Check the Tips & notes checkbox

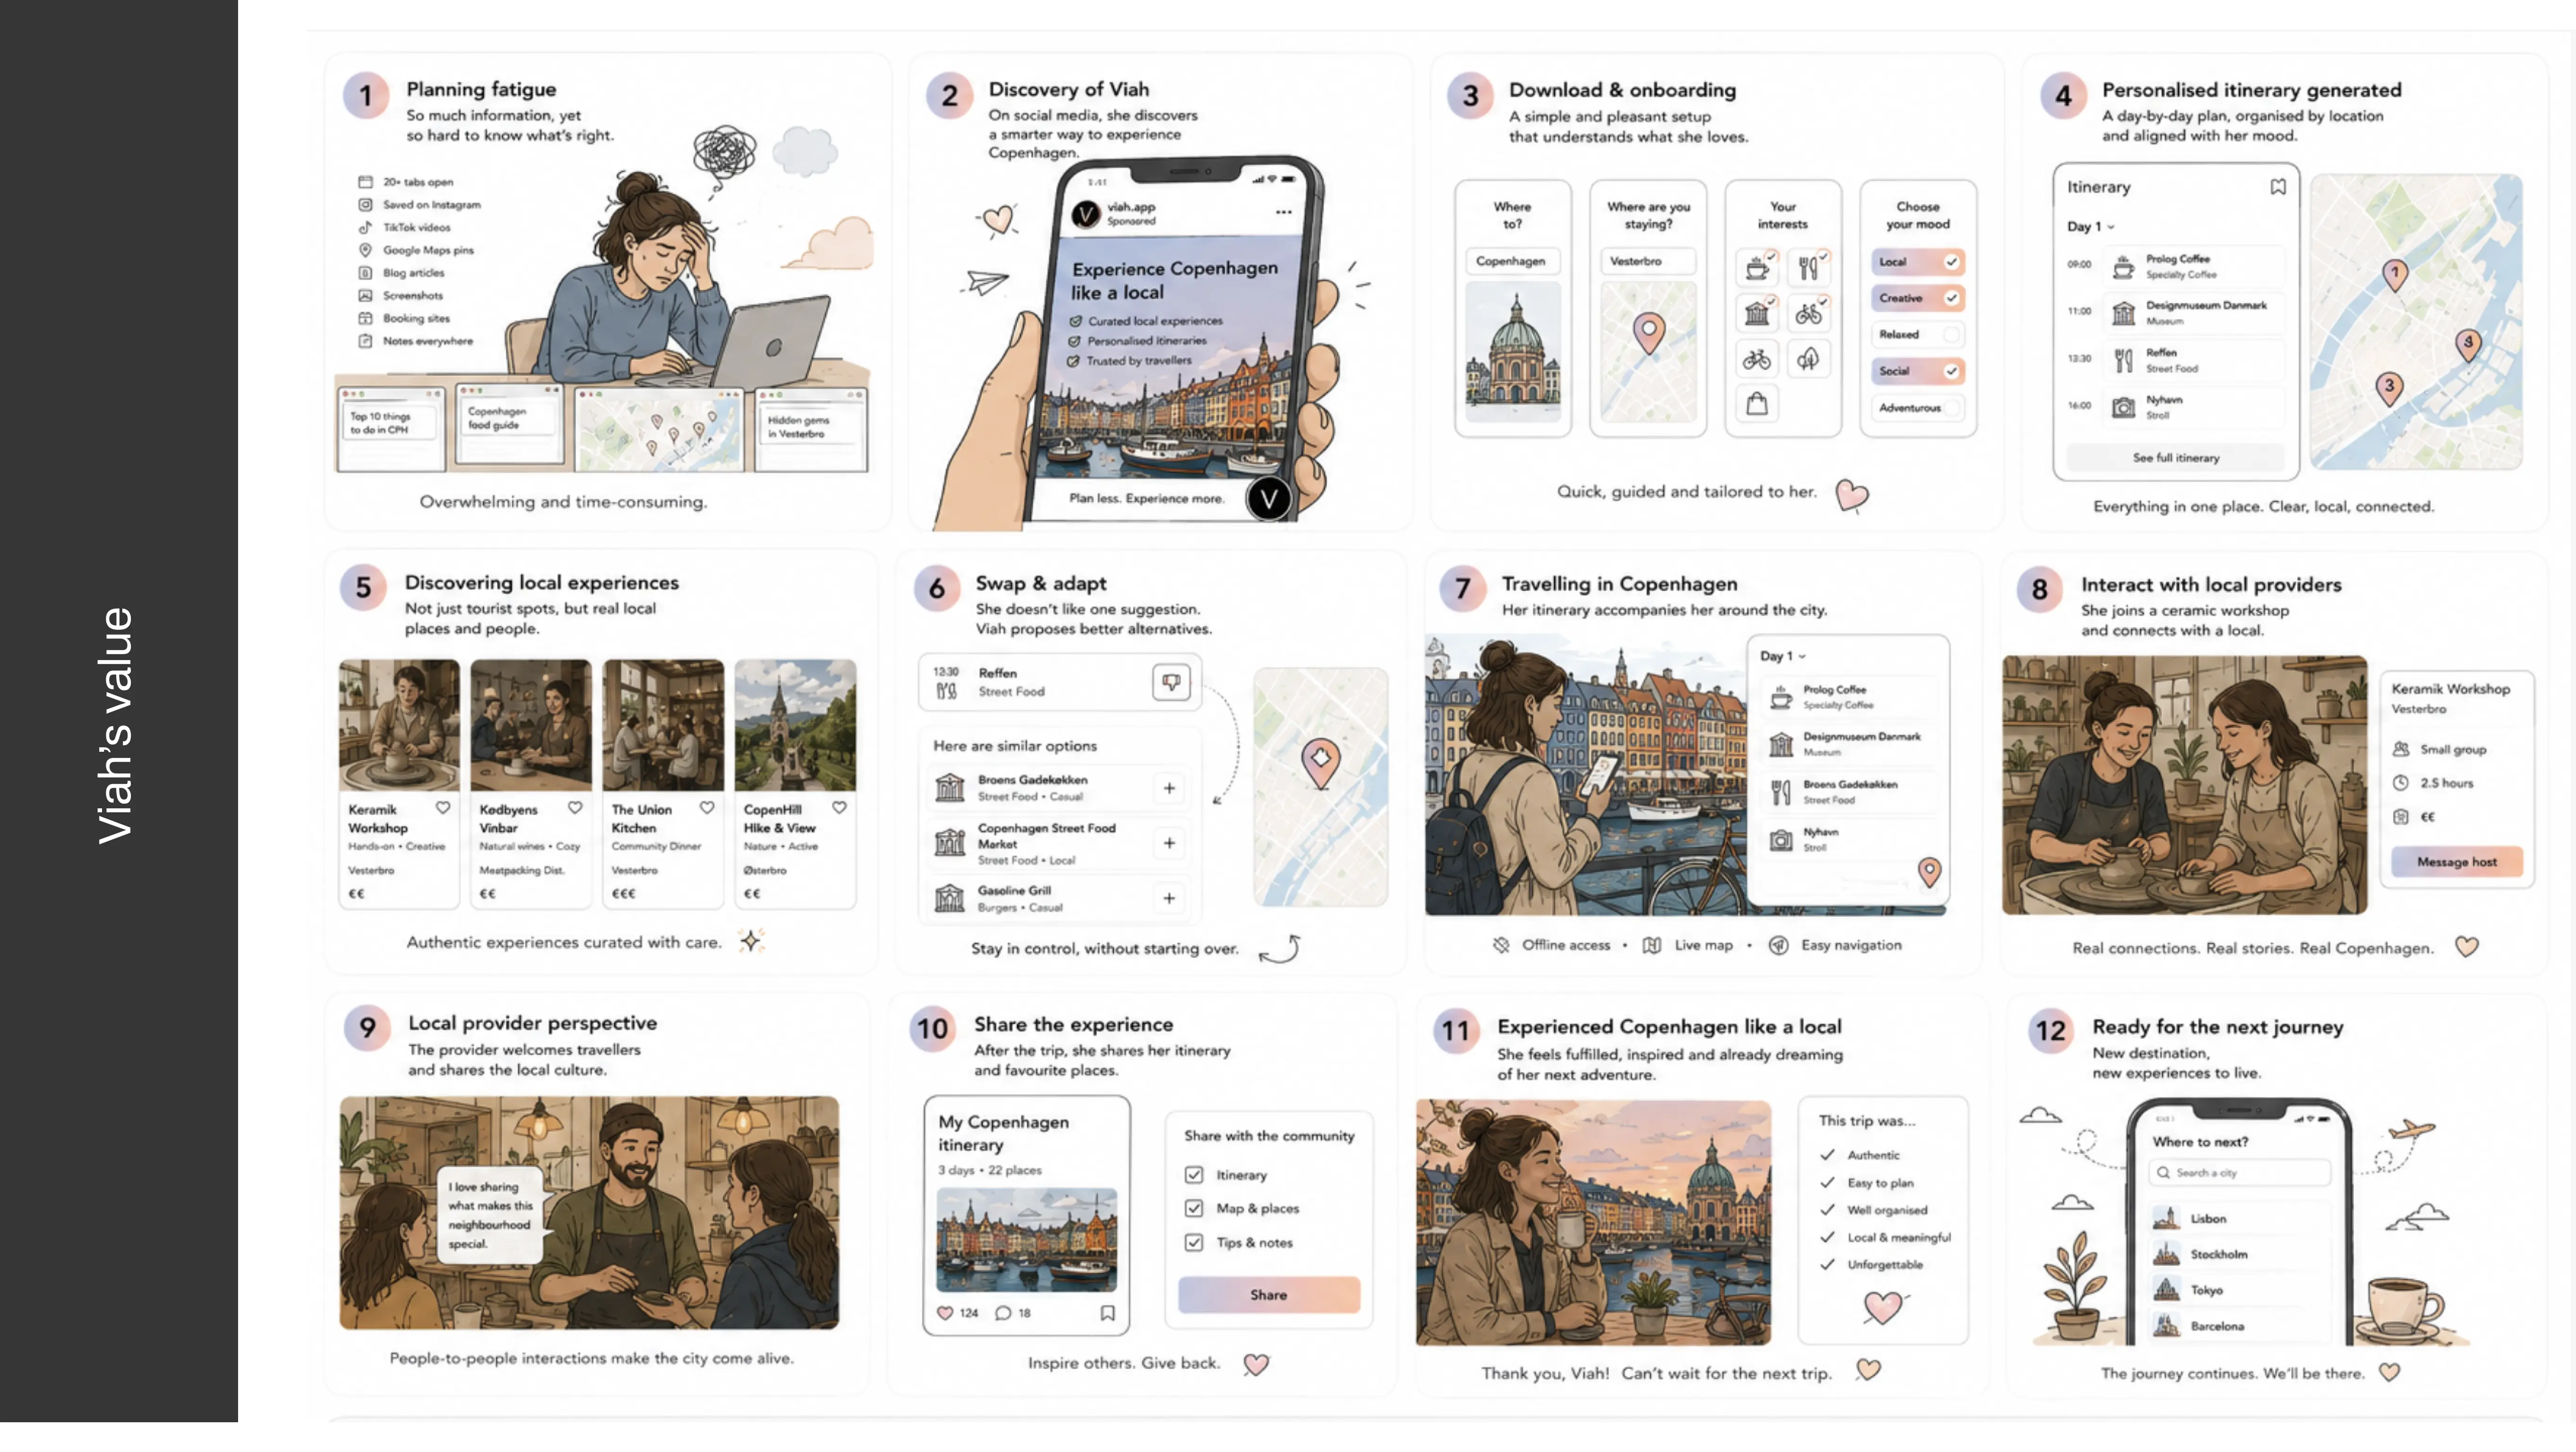[x=1194, y=1243]
